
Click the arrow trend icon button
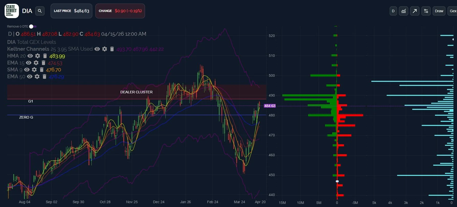[x=415, y=11]
